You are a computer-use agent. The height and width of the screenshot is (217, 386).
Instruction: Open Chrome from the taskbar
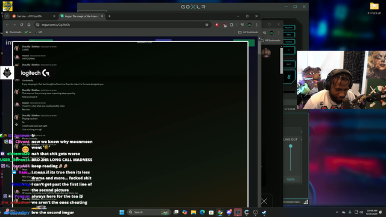220,212
